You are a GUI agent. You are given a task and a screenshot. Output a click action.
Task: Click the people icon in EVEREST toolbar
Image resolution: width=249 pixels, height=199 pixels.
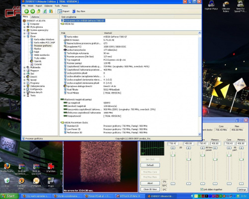point(51,11)
